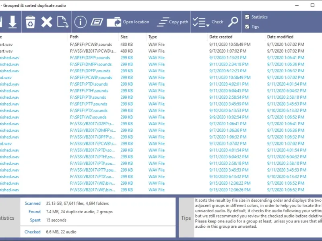Copy path of selected file
322x241 pixels.
pyautogui.click(x=173, y=22)
